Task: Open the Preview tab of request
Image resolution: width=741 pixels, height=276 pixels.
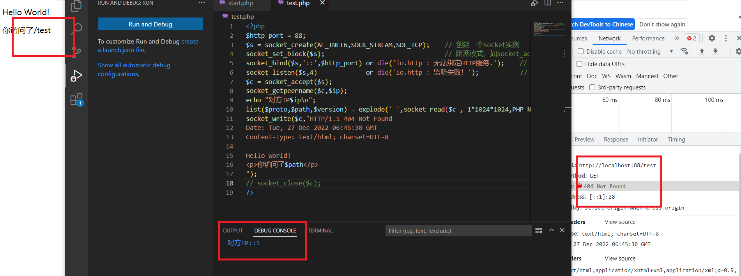Action: click(584, 139)
